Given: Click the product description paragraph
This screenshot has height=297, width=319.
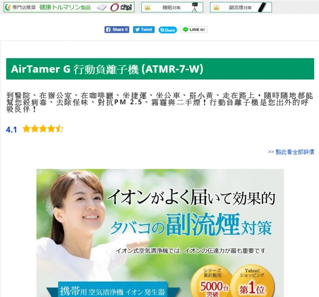Looking at the screenshot, I should (x=160, y=102).
